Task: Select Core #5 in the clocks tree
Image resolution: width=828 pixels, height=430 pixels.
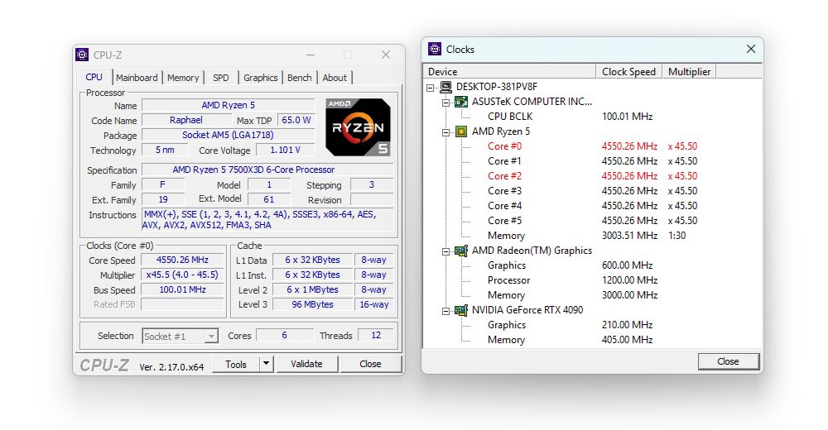Action: 504,221
